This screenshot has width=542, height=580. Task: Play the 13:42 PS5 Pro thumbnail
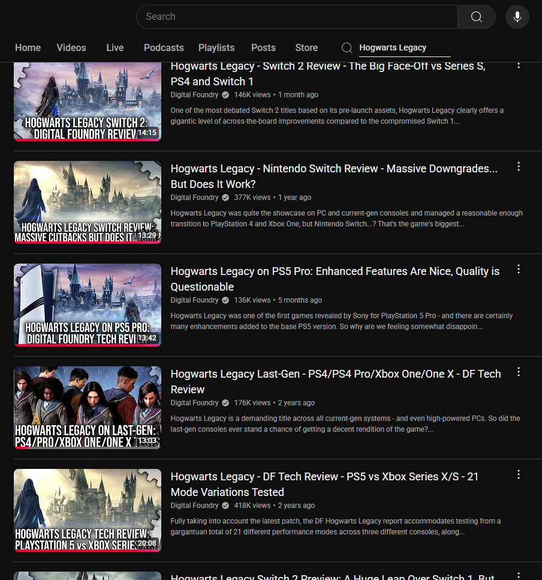88,305
